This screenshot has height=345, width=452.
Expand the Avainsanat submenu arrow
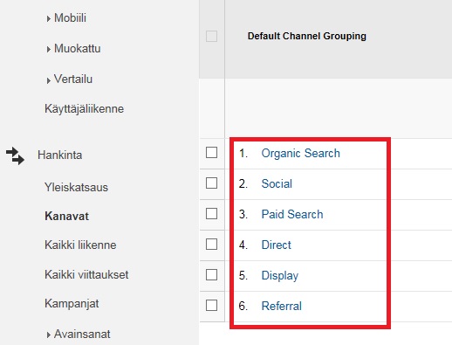tap(48, 335)
